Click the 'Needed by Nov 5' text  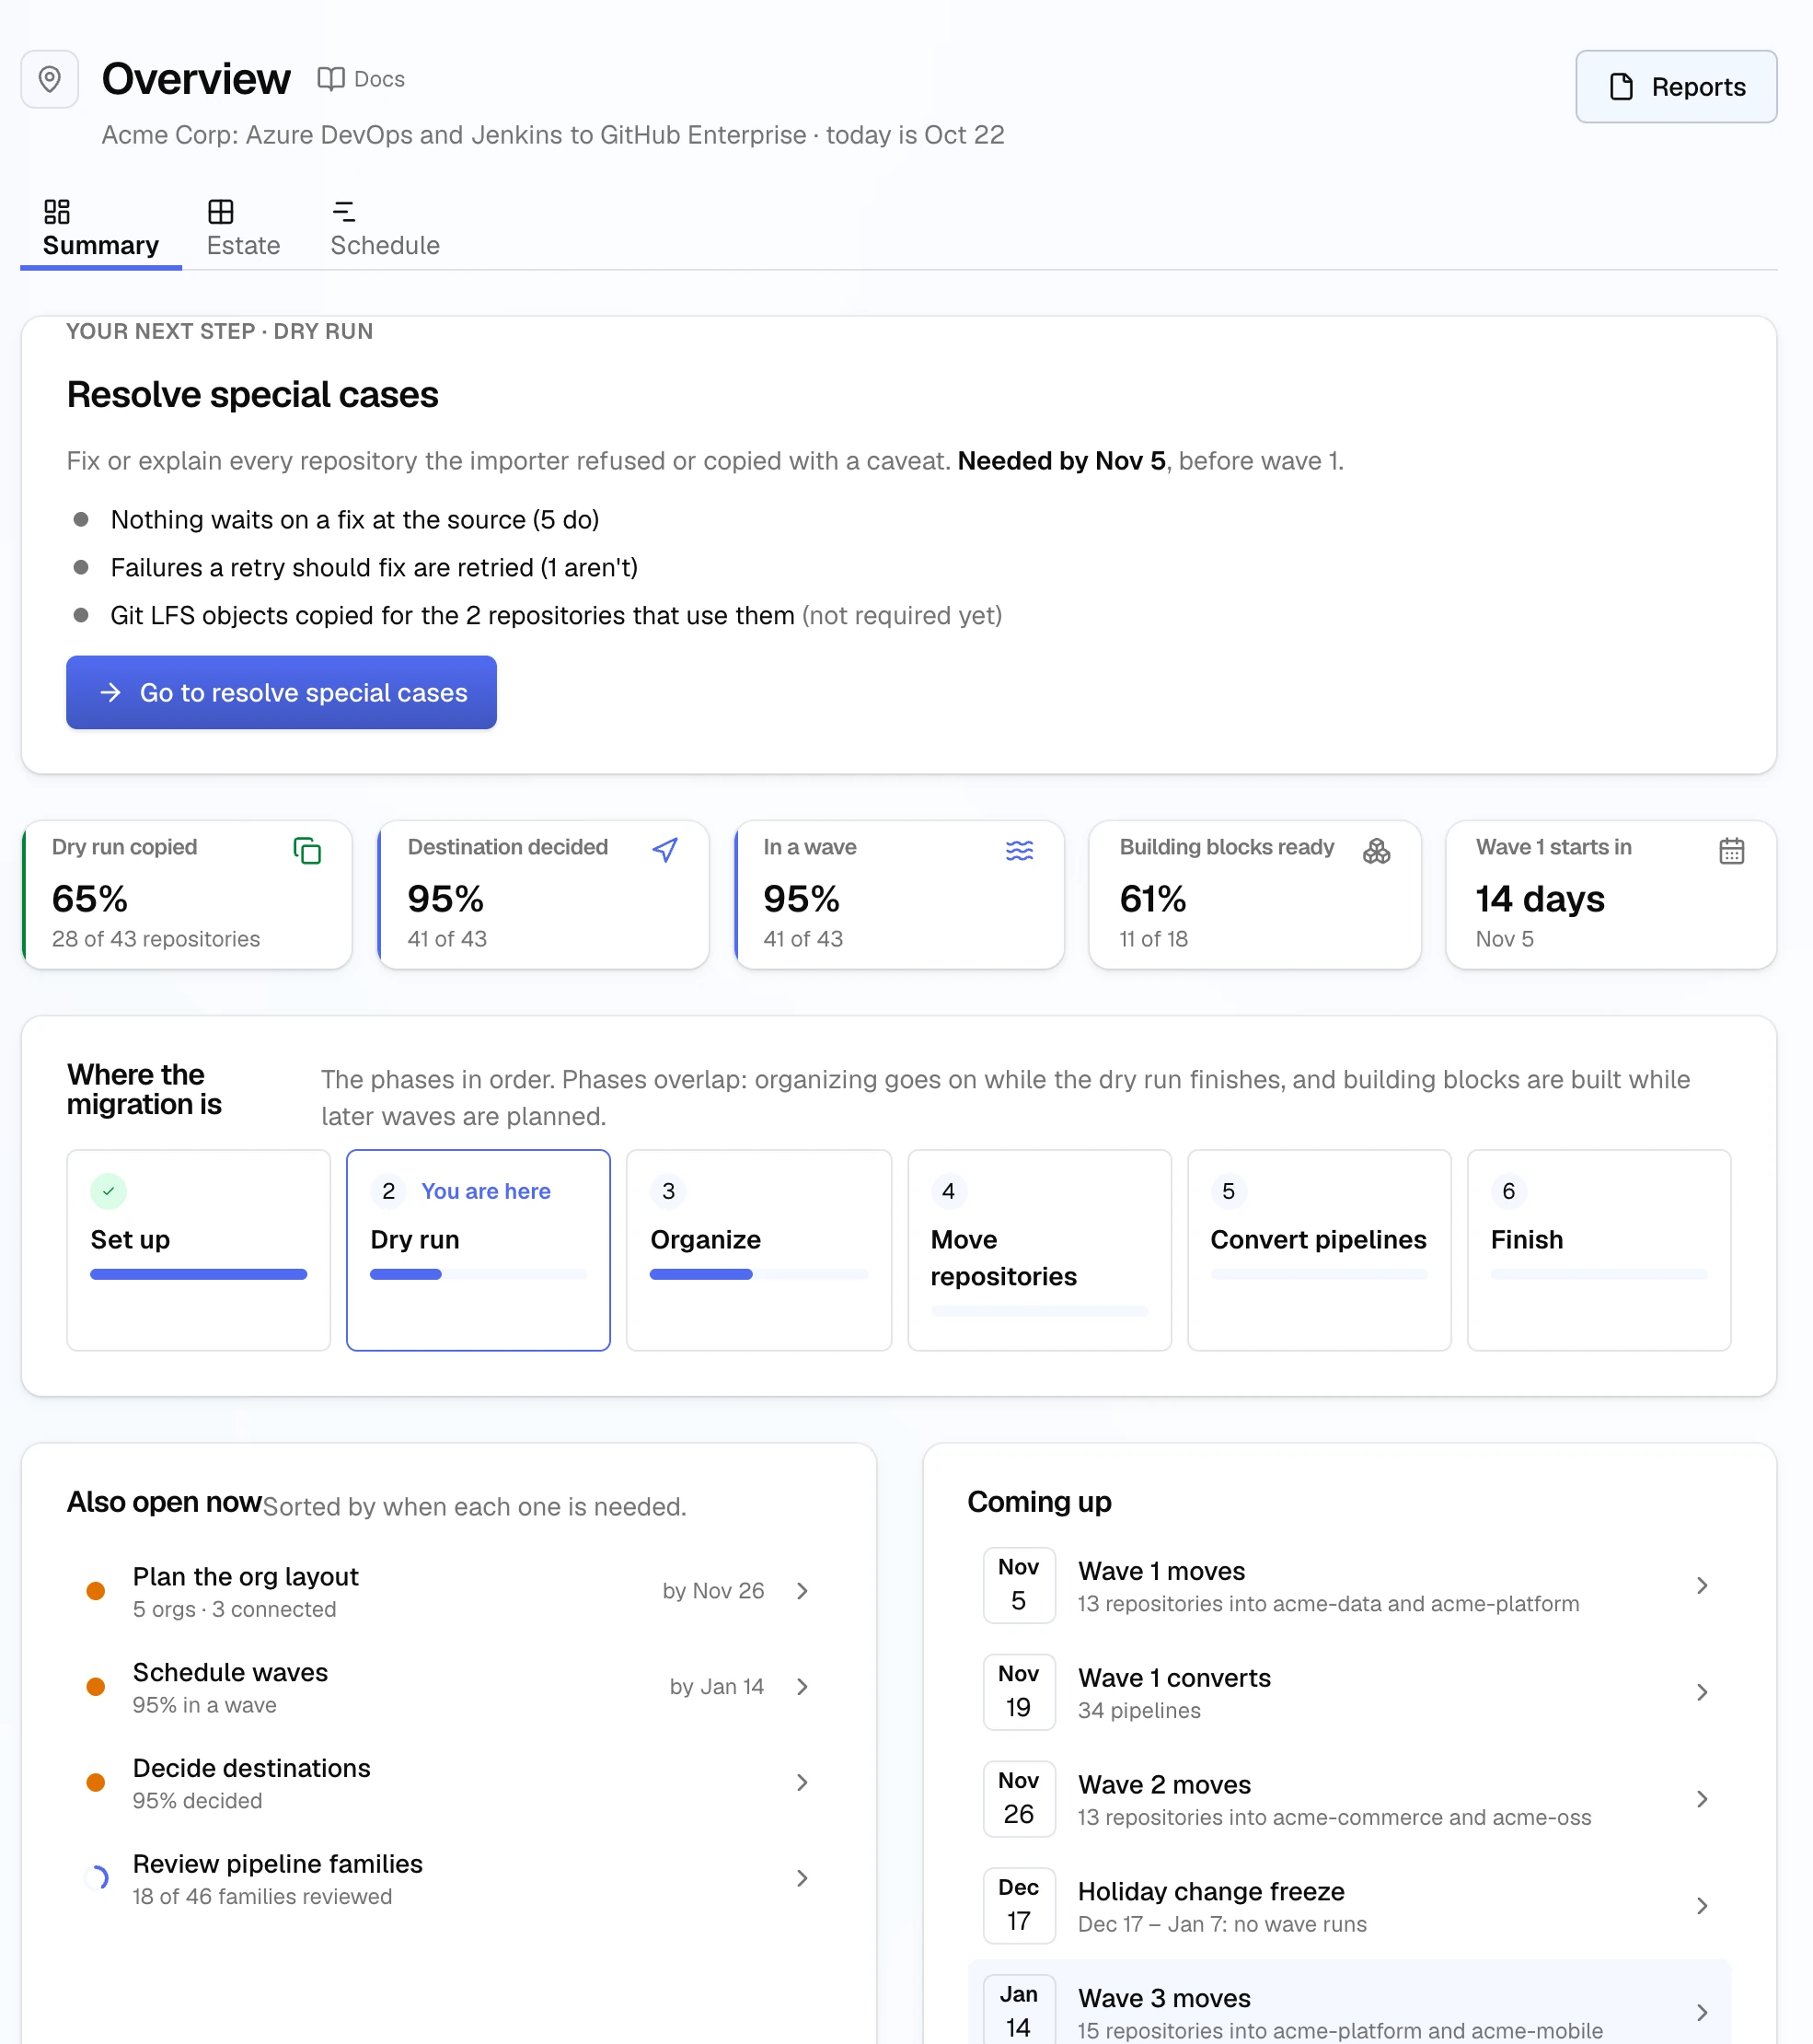click(x=1061, y=461)
